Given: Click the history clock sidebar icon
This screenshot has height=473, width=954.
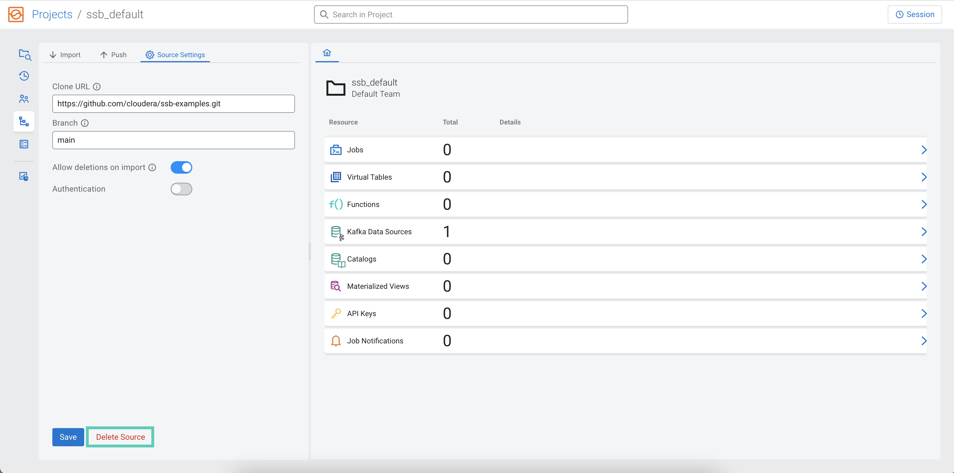Looking at the screenshot, I should coord(24,76).
